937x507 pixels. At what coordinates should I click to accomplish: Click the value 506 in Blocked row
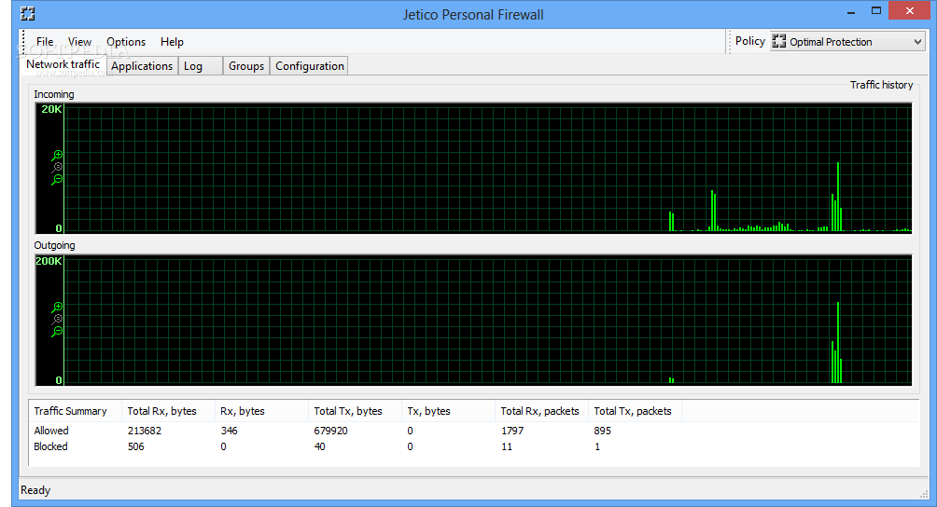point(135,446)
